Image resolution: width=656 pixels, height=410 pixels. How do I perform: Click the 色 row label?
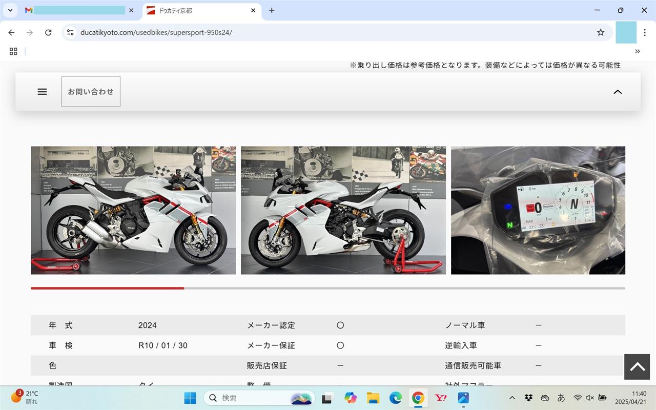click(53, 365)
